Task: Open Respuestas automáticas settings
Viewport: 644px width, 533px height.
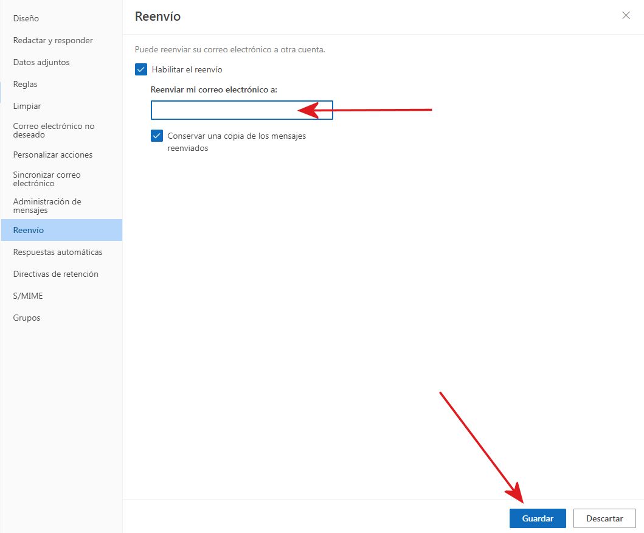Action: 61,252
